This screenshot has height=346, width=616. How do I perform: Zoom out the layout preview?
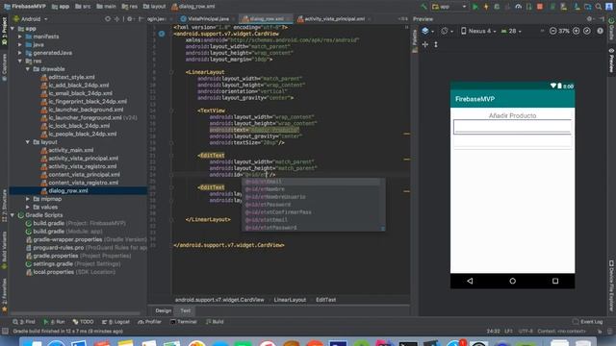tap(552, 31)
